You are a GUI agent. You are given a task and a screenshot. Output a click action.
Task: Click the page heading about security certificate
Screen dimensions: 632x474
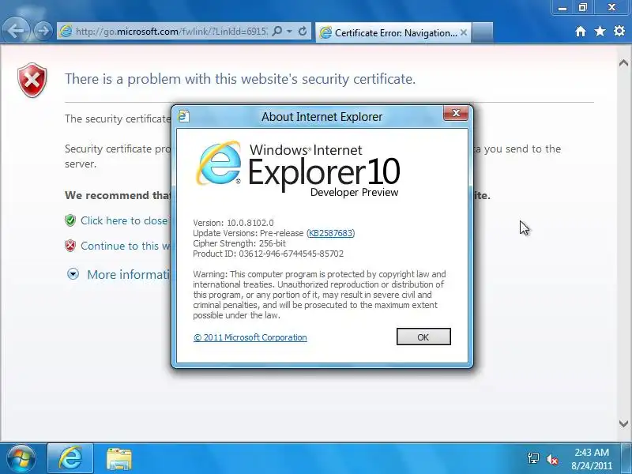click(240, 79)
